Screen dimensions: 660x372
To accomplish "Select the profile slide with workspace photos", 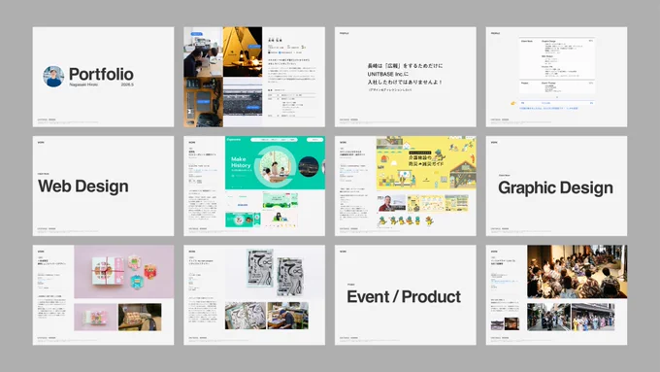I will [x=254, y=77].
